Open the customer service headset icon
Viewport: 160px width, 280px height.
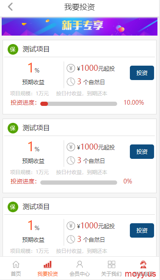(143, 264)
